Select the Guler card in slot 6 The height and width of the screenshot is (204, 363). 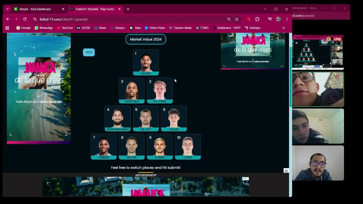(174, 119)
